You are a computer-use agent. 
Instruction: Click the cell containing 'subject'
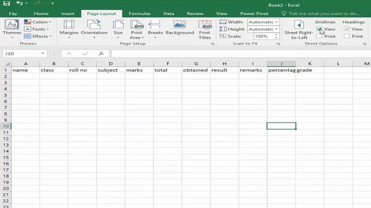pos(111,70)
